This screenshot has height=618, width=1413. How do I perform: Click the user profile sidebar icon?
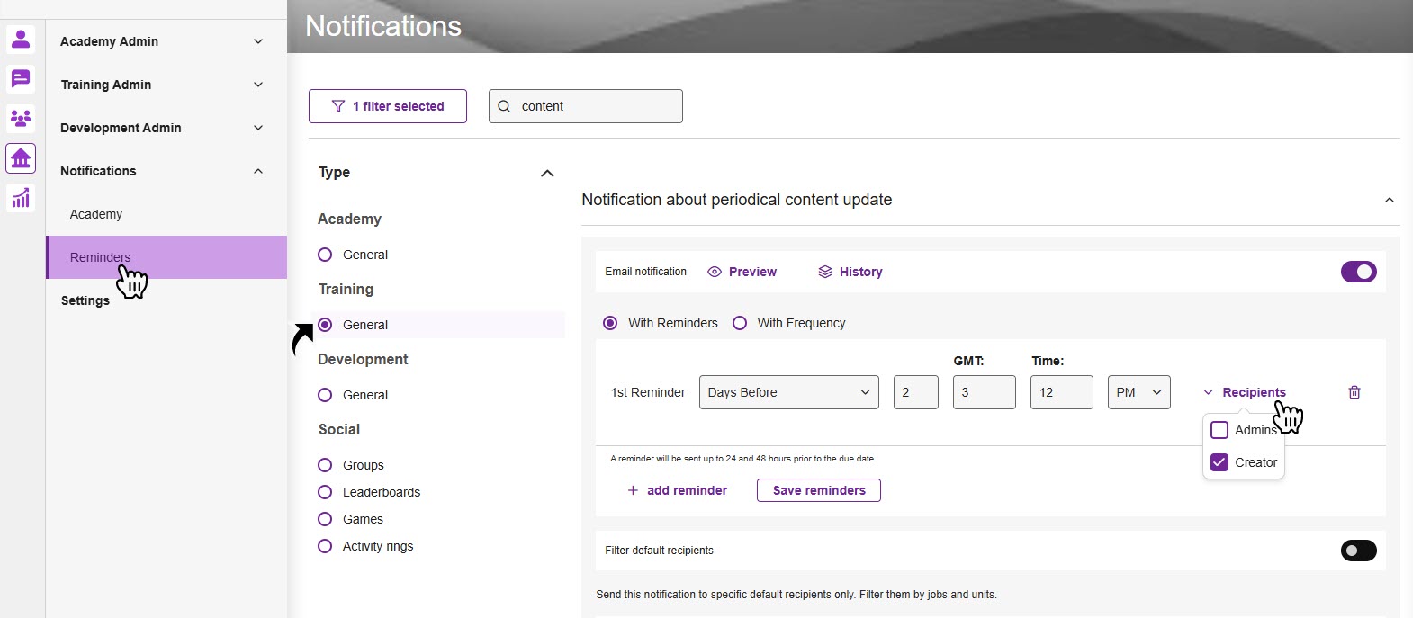tap(21, 40)
